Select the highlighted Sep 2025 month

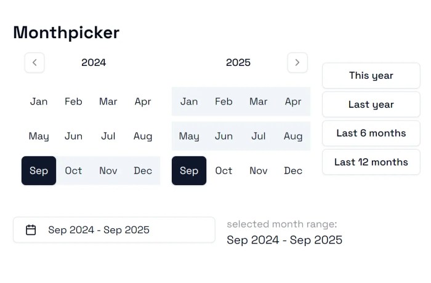click(x=189, y=170)
